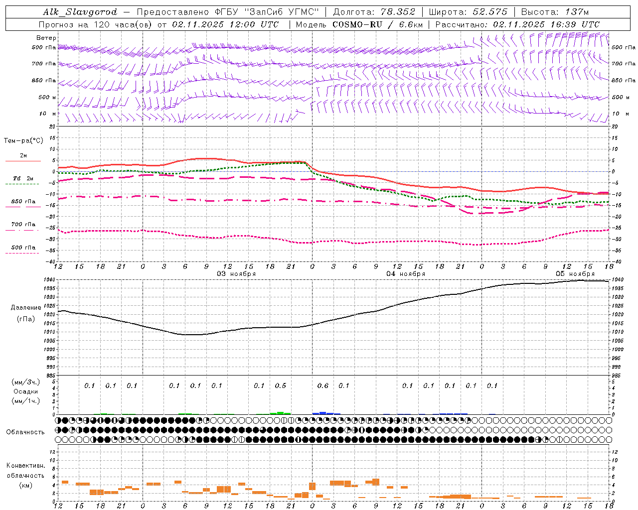638x510 pixels.
Task: Click the Высота: 137м field
Action: pyautogui.click(x=555, y=12)
